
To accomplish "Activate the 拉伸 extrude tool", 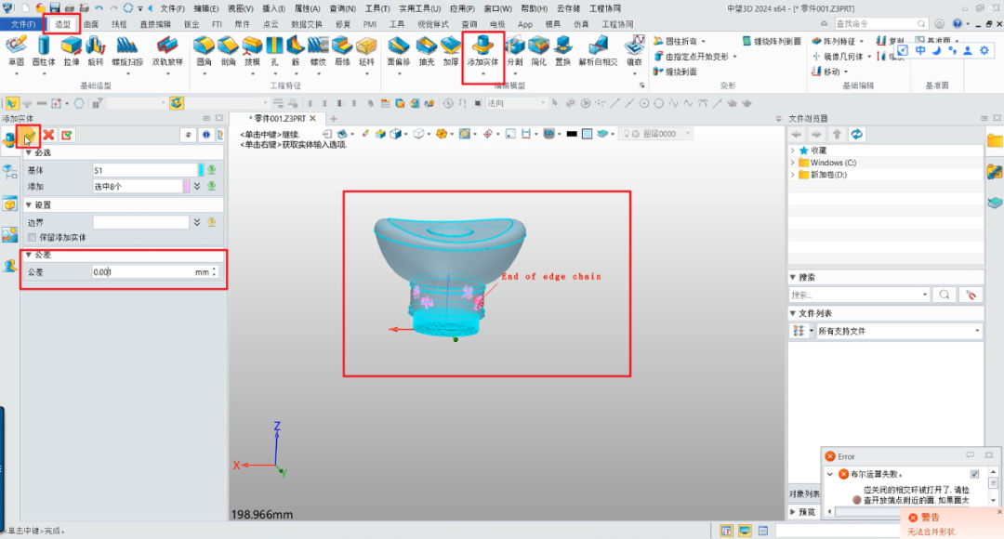I will coord(71,51).
